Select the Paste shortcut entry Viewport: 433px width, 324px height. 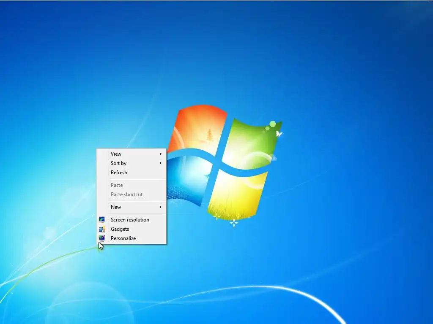pos(132,194)
